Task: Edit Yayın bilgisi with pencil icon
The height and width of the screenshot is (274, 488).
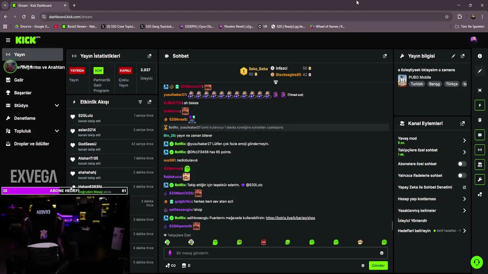Action: coord(453,56)
